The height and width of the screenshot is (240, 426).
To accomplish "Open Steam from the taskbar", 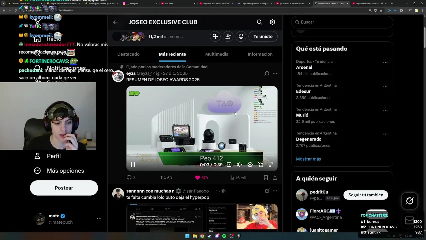I will click(209, 236).
